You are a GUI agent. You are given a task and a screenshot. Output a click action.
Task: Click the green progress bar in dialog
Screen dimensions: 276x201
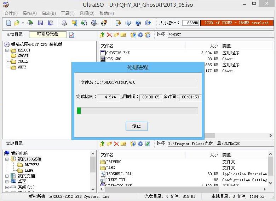138,111
